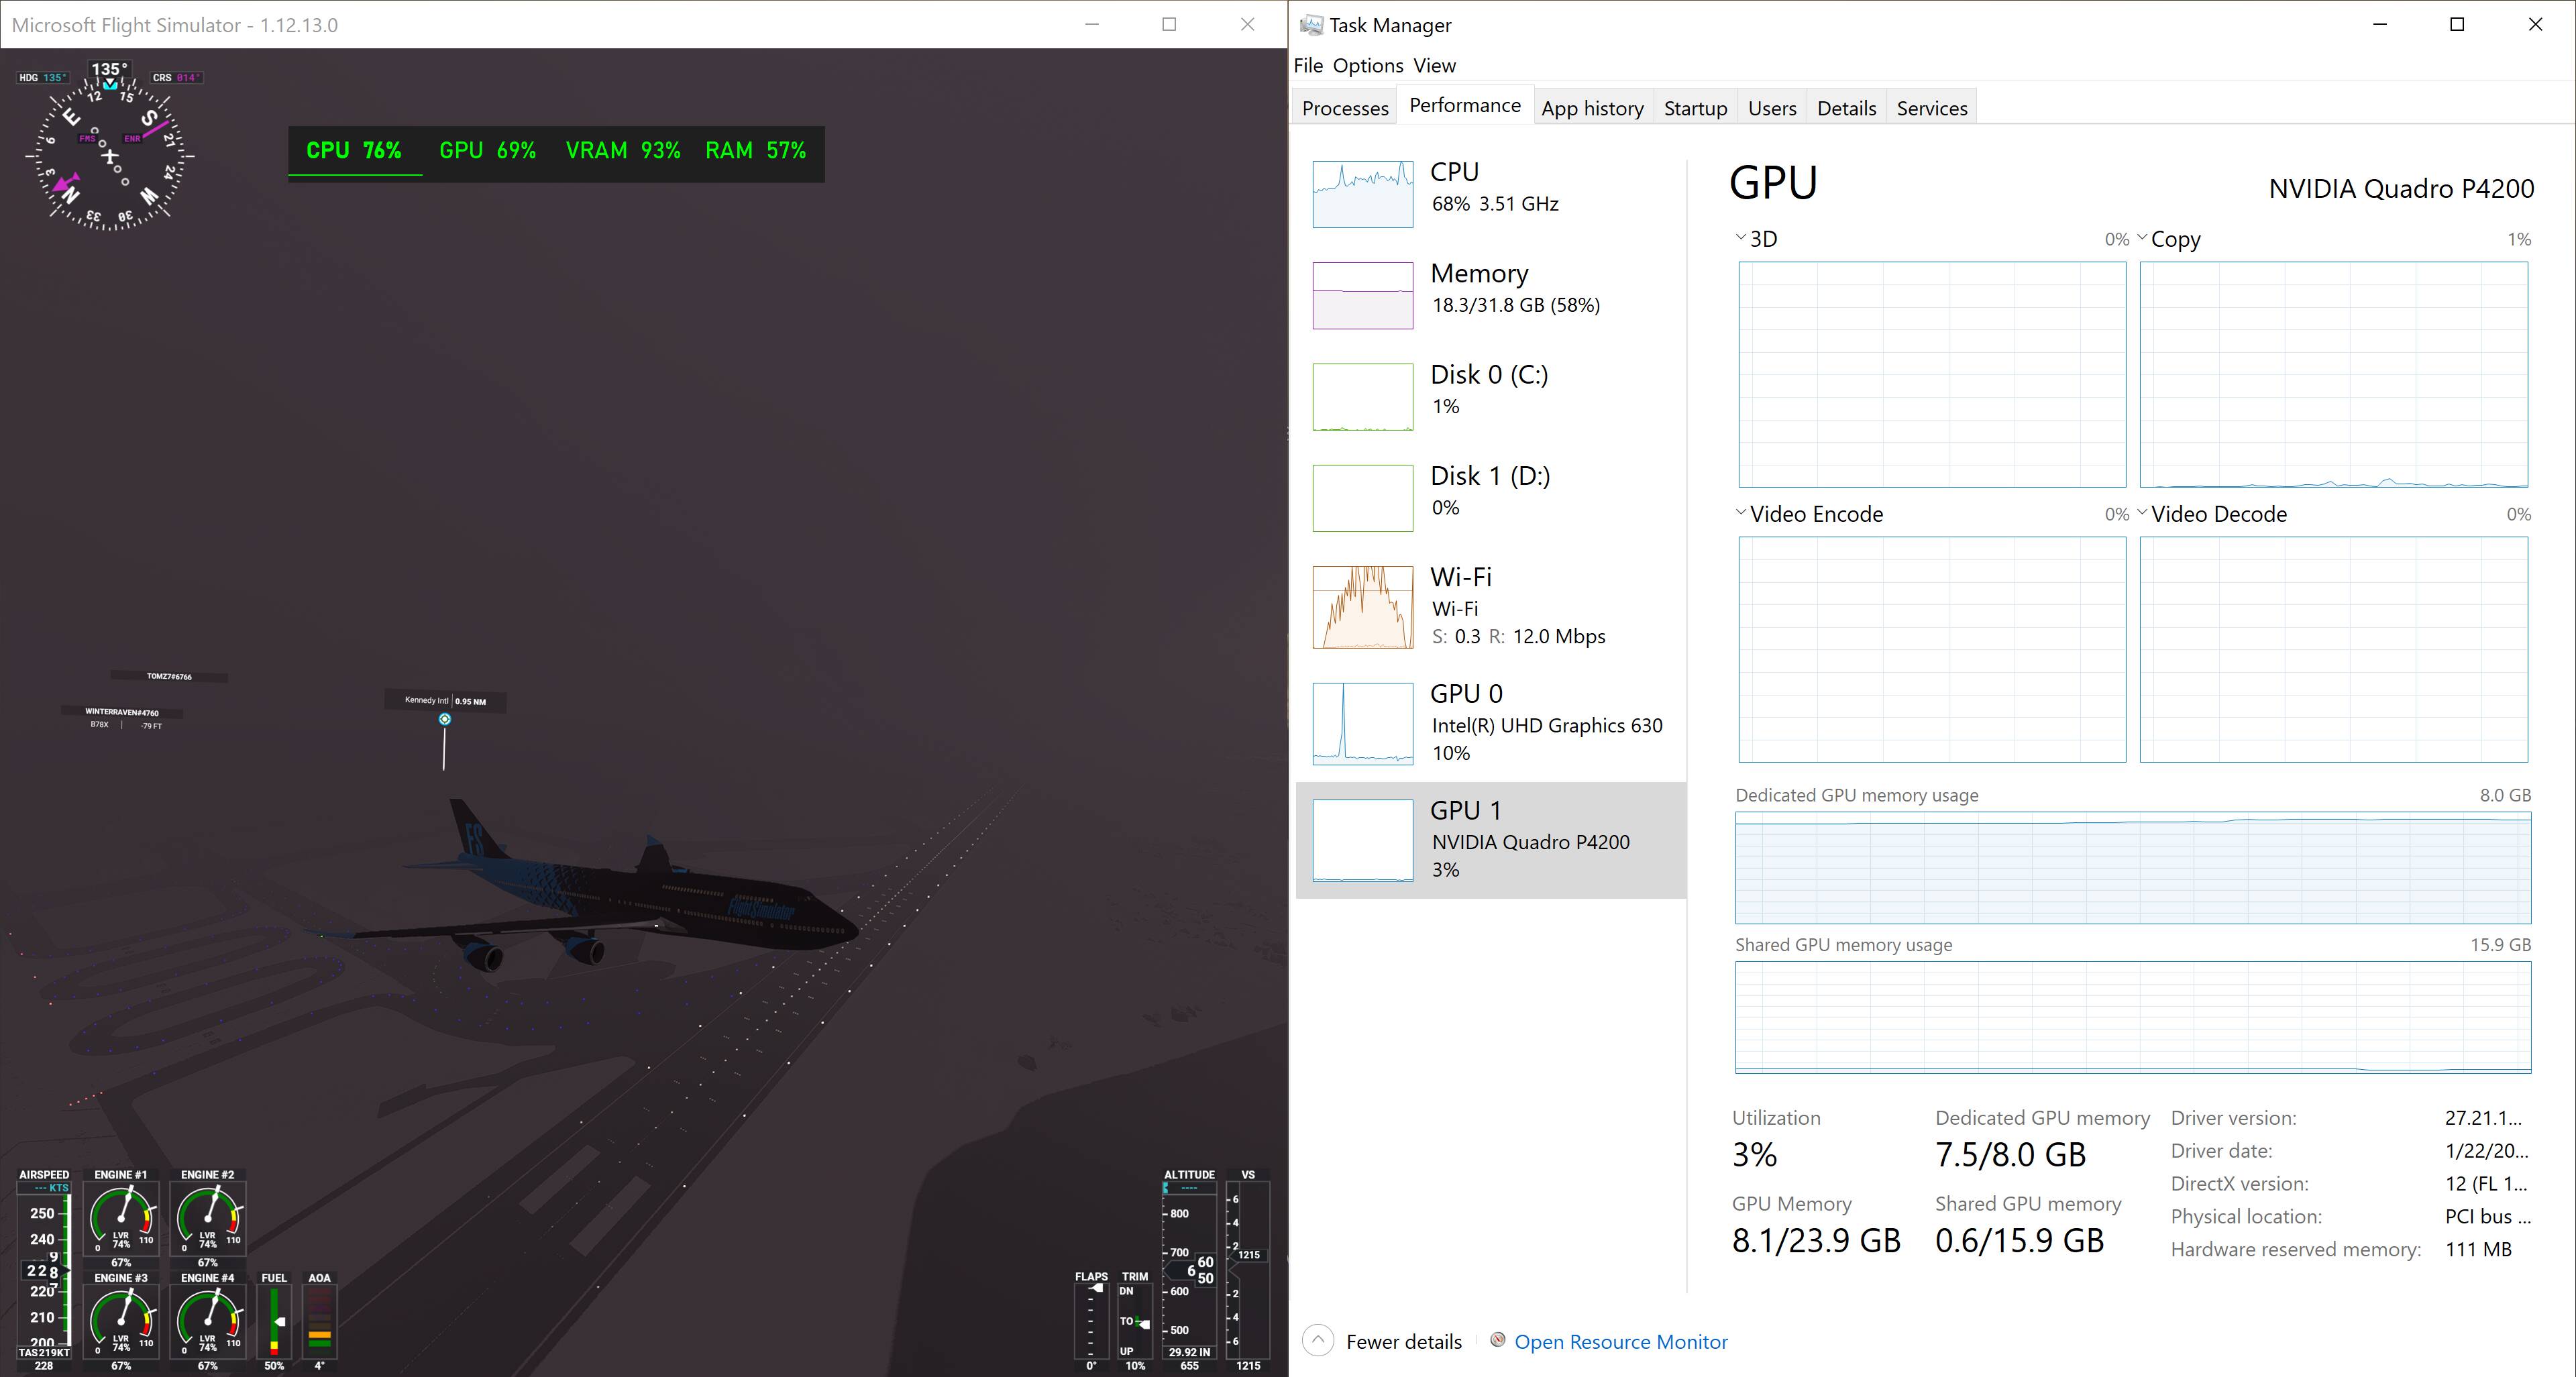Click the Fewer details button
The height and width of the screenshot is (1377, 2576).
point(1403,1342)
